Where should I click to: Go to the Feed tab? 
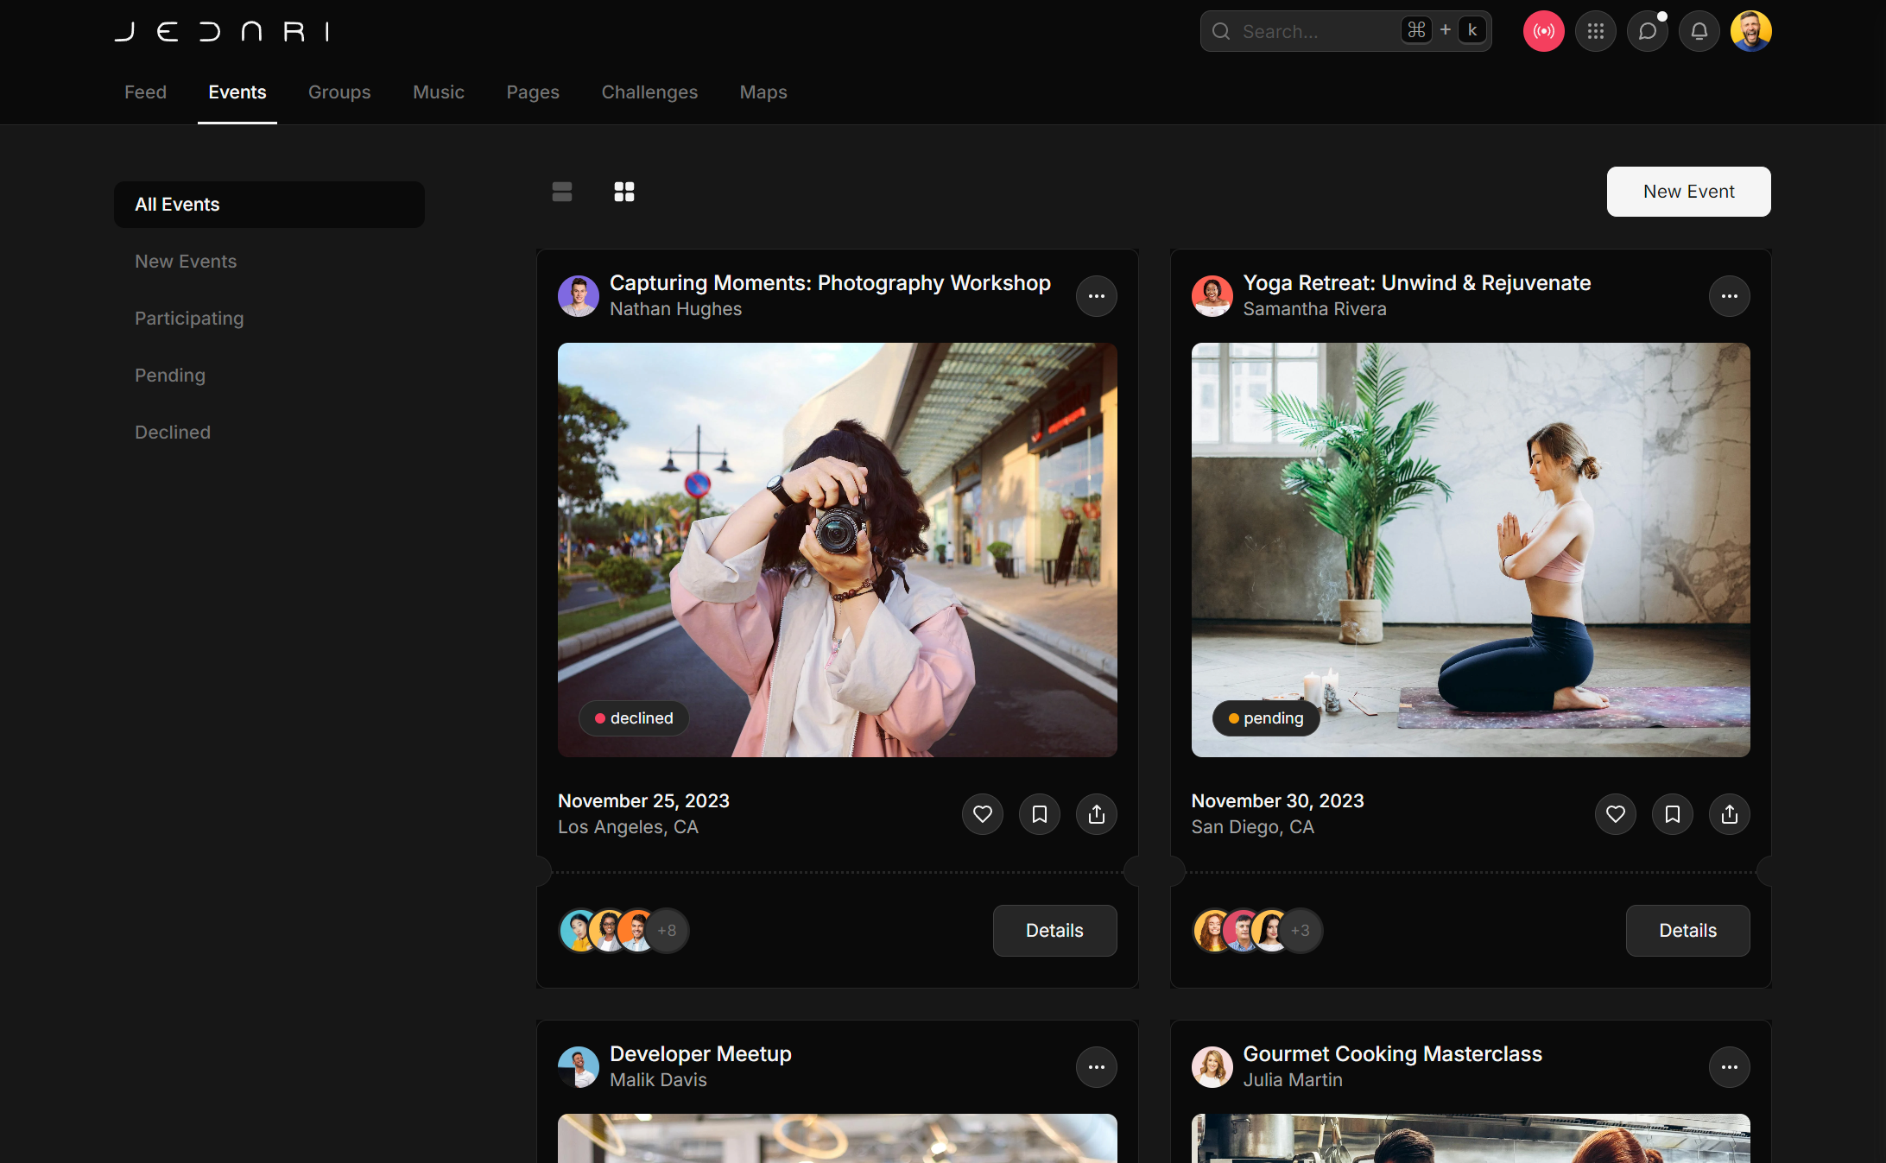point(145,92)
